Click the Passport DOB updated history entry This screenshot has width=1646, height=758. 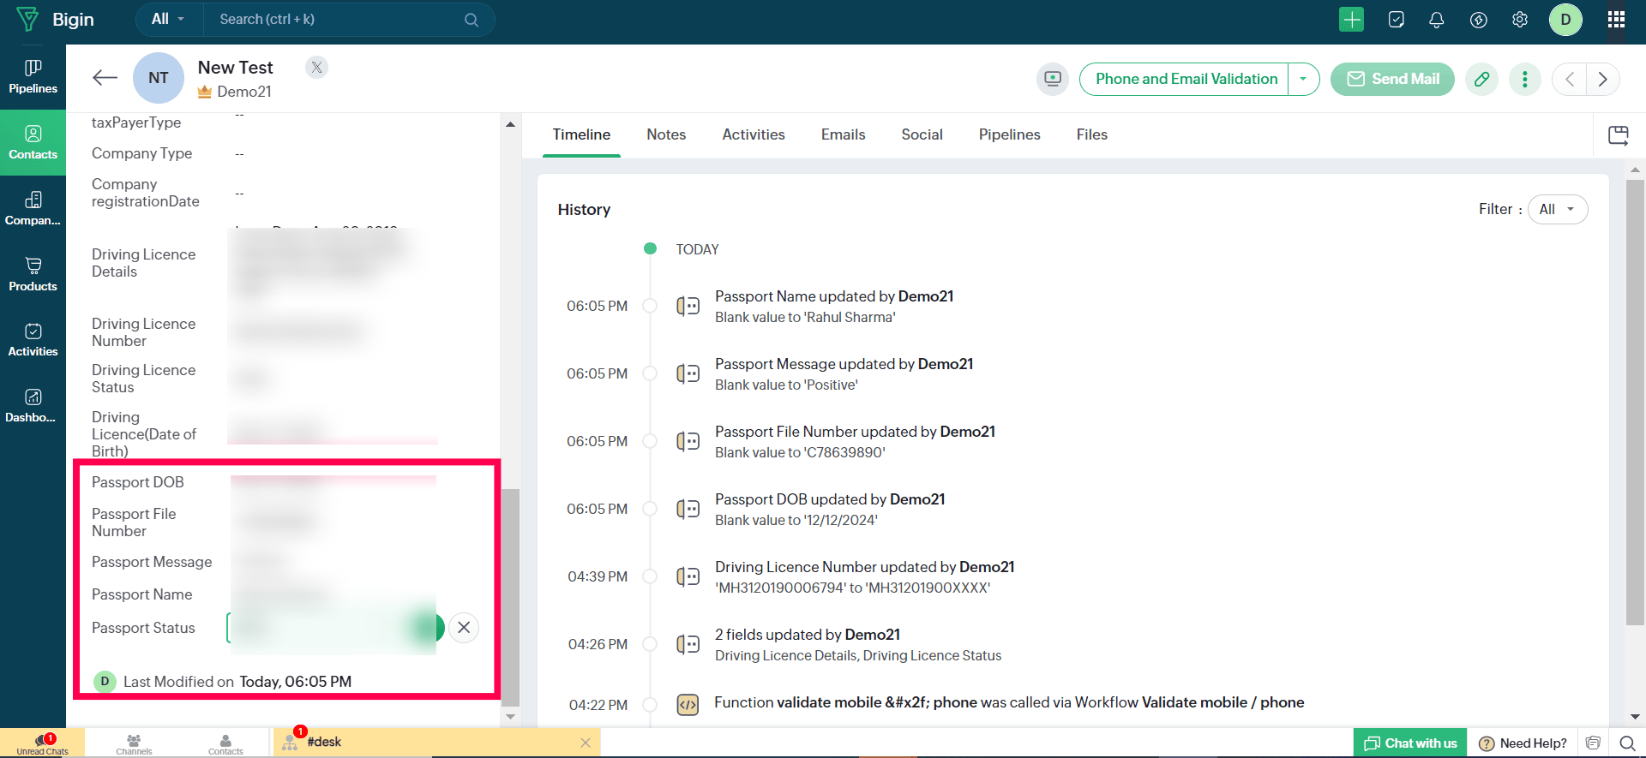click(830, 509)
